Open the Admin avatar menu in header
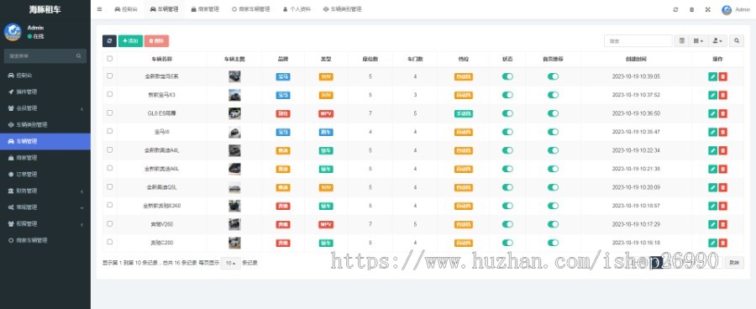Screen dimensions: 756x309 (735, 9)
